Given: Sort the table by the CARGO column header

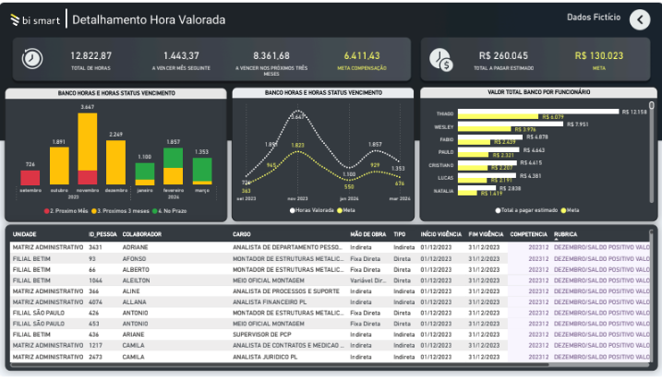Looking at the screenshot, I should point(242,234).
